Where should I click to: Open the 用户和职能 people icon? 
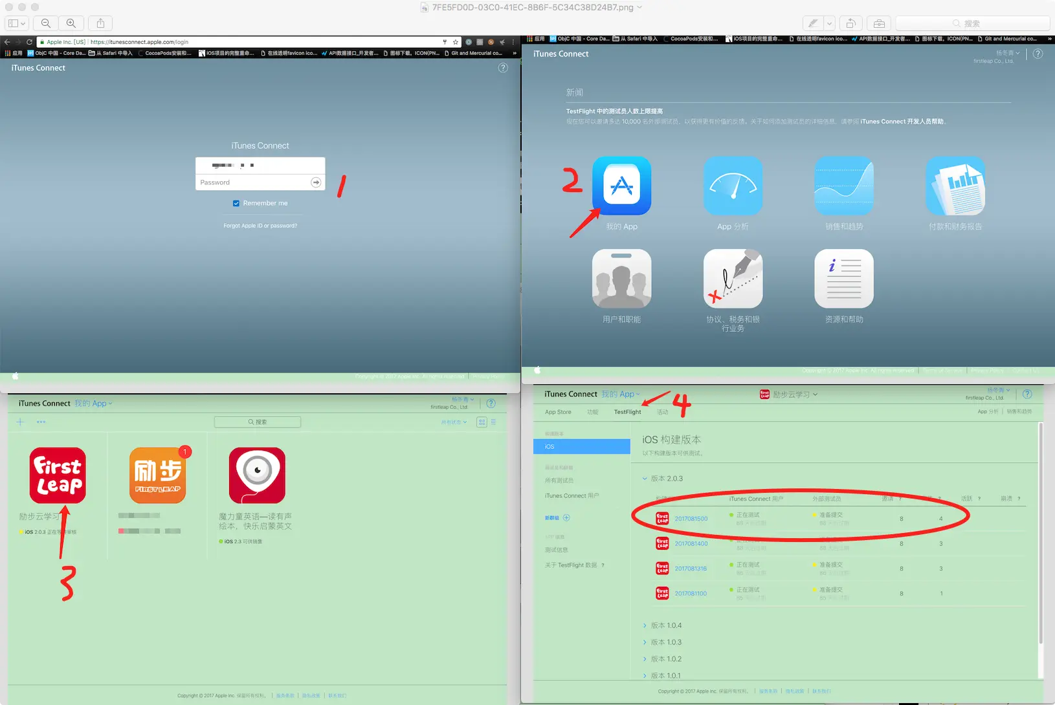point(621,279)
